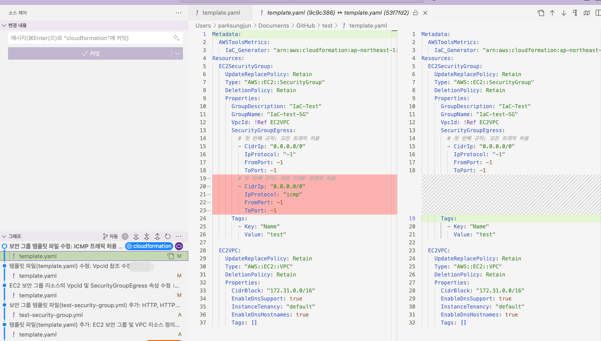Screen dimensions: 601x341
Task: Click the Tags: line 19 in the right pane
Action: (449, 219)
